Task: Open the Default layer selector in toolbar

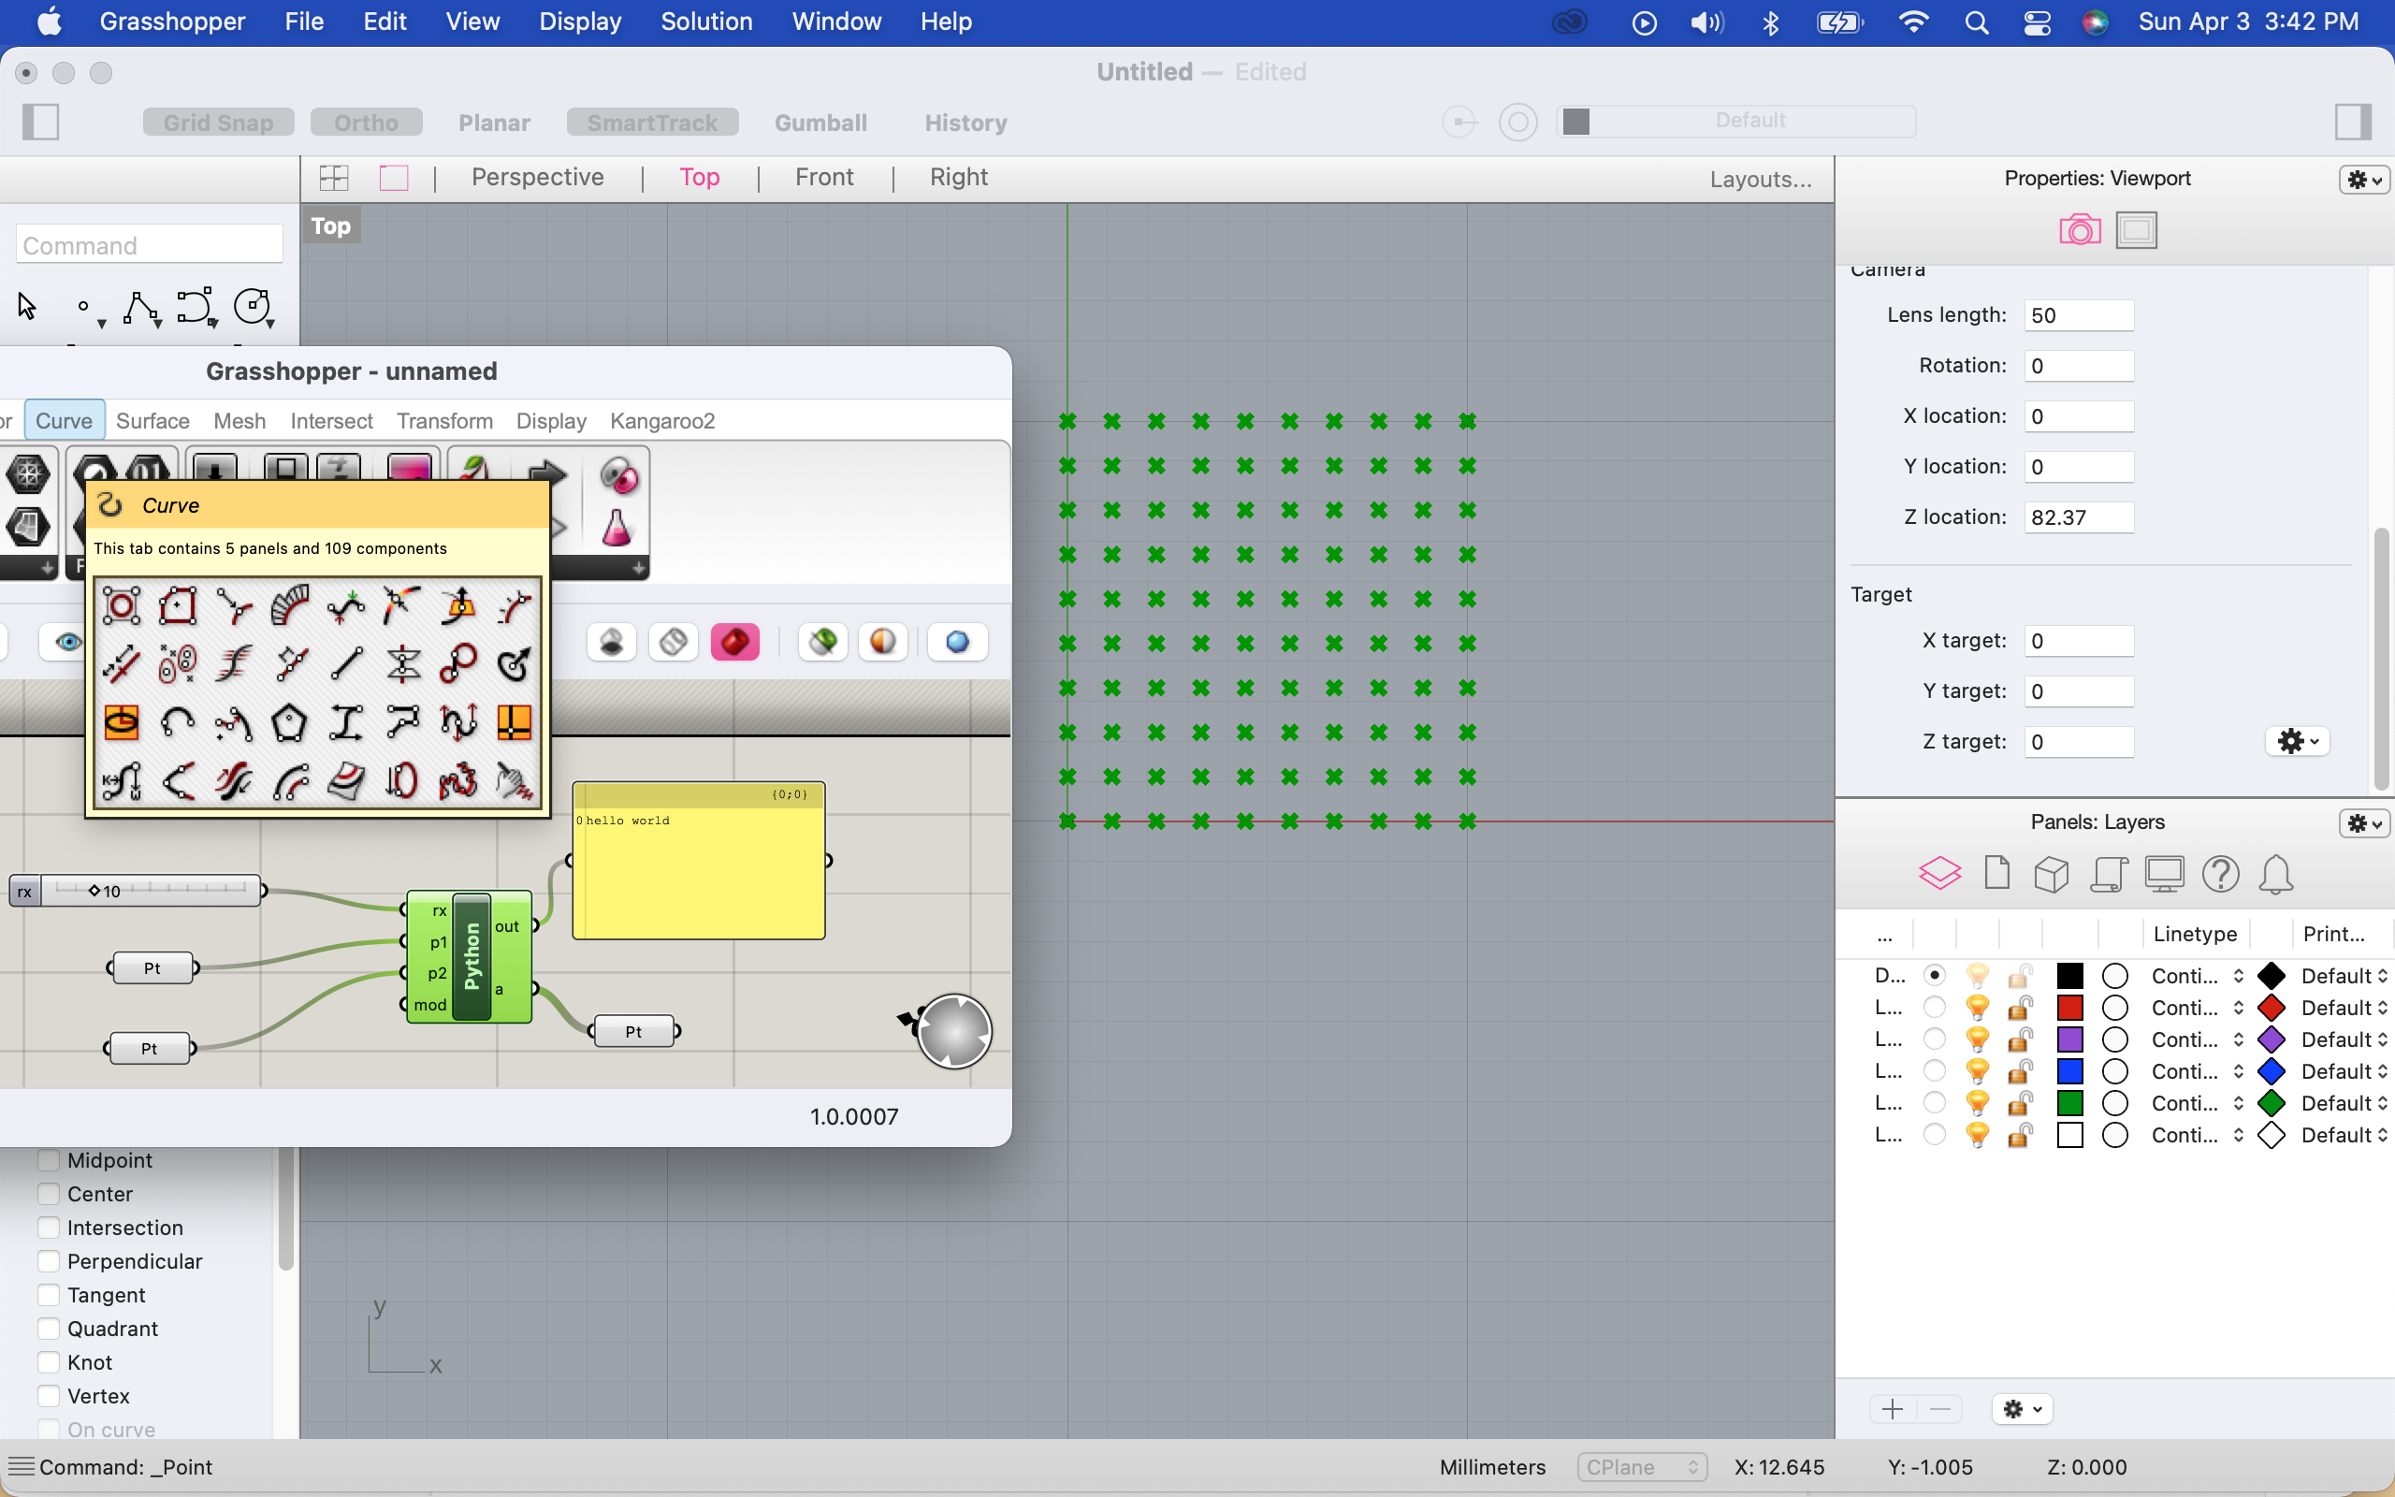Action: pos(1735,121)
